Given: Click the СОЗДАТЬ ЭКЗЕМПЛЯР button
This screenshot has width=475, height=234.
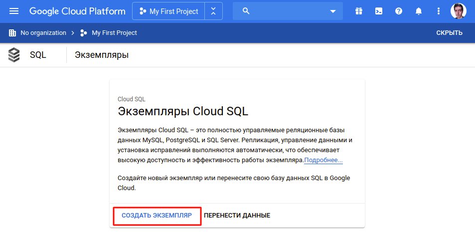Looking at the screenshot, I should tap(157, 216).
